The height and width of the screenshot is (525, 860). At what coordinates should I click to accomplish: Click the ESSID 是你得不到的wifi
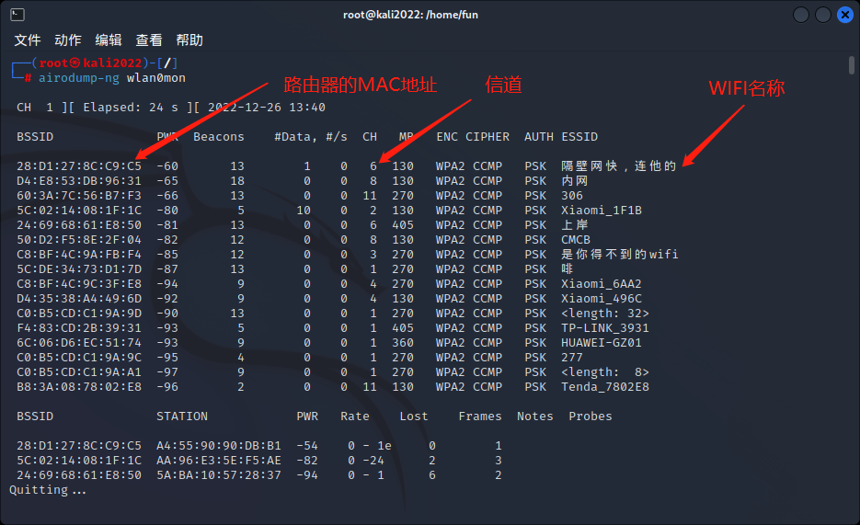pos(620,255)
